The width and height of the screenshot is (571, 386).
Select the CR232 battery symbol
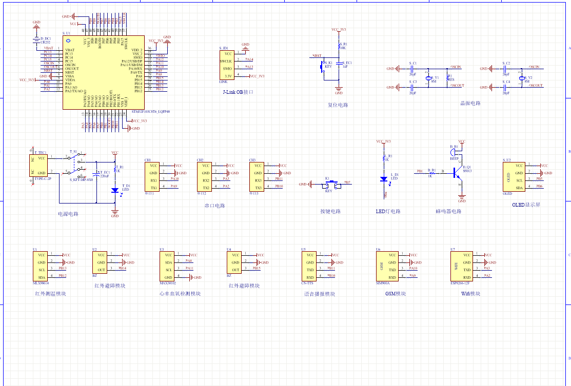[x=36, y=41]
